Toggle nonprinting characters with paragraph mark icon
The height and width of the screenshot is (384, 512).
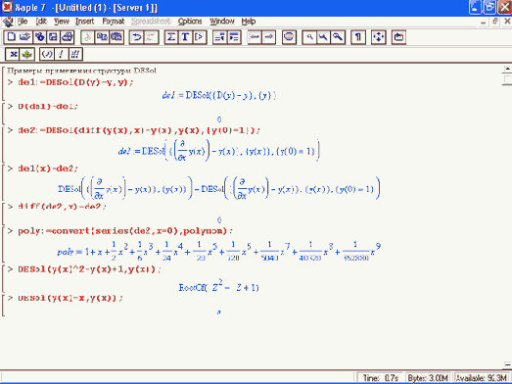pos(358,37)
